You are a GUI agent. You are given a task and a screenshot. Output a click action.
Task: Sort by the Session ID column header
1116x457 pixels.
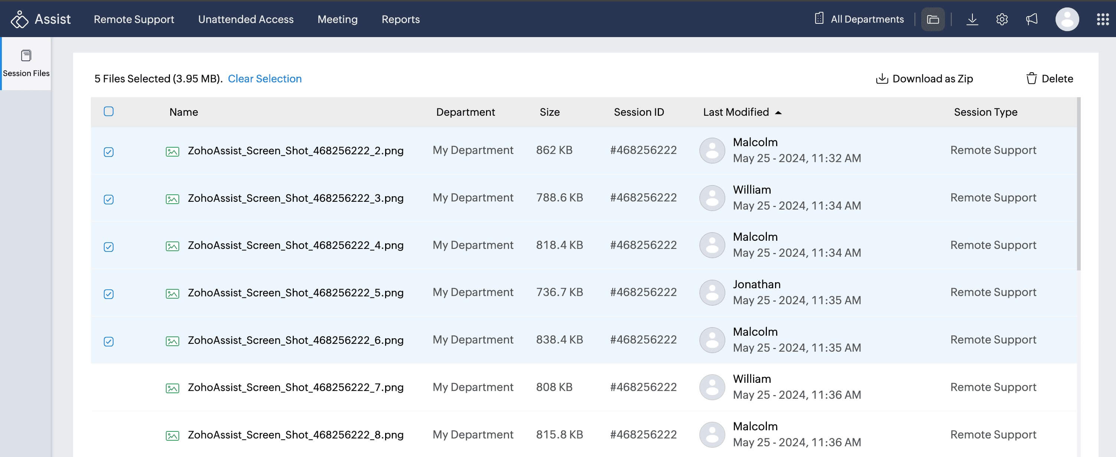639,112
